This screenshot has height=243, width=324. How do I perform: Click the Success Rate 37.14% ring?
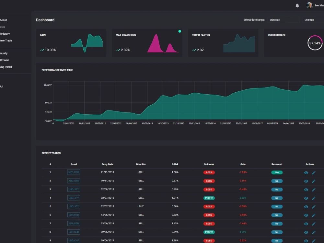[315, 43]
